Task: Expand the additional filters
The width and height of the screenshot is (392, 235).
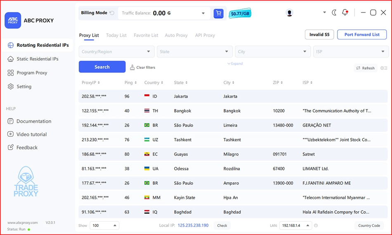Action: click(x=235, y=64)
